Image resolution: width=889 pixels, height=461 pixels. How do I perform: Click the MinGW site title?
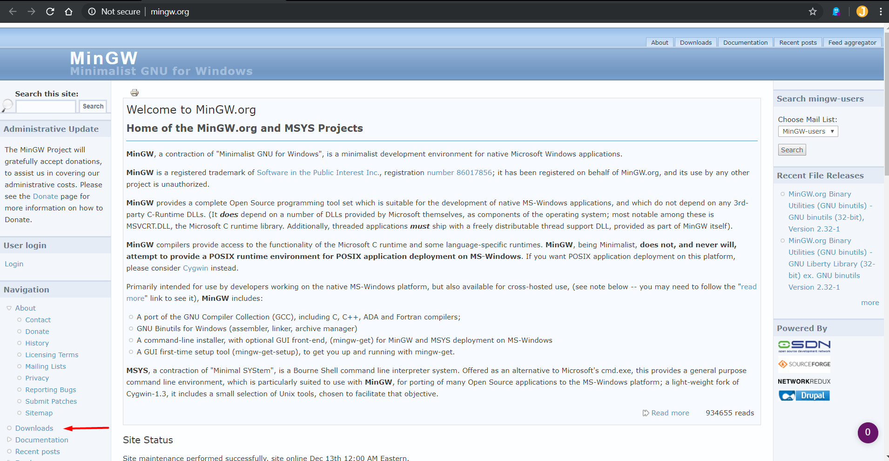(x=104, y=58)
